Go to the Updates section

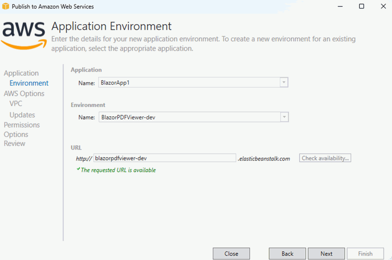tap(22, 115)
